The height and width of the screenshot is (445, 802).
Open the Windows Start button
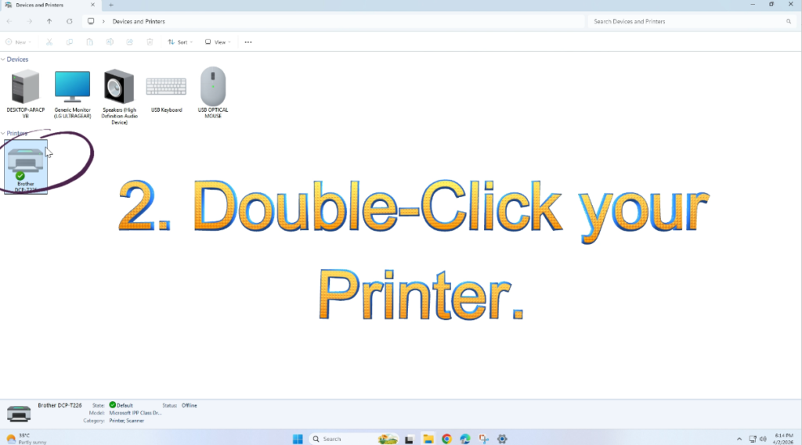tap(298, 439)
